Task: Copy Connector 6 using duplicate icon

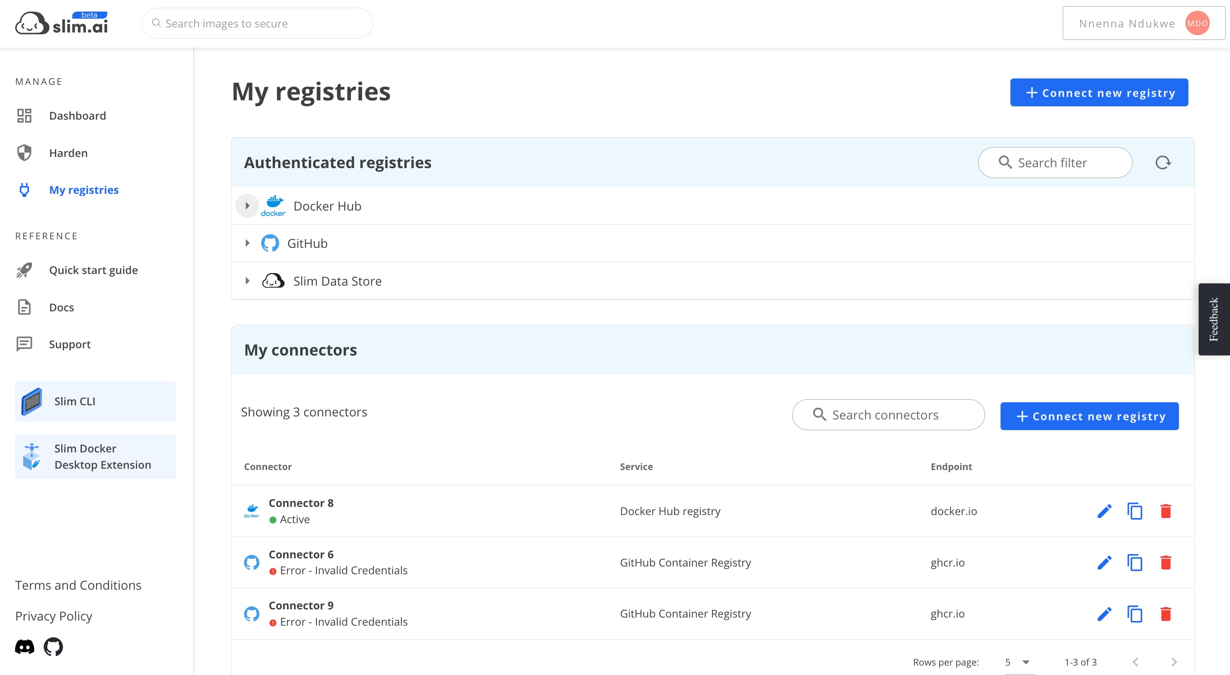Action: pos(1134,562)
